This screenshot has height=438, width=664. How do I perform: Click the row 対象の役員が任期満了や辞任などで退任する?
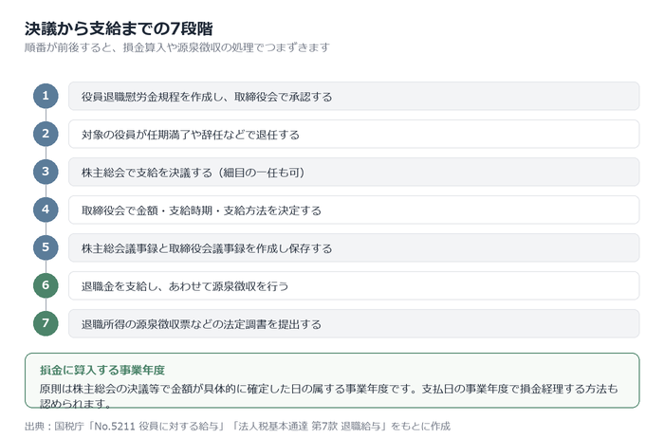pos(354,134)
